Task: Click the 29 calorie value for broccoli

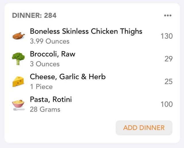Action: pyautogui.click(x=168, y=59)
